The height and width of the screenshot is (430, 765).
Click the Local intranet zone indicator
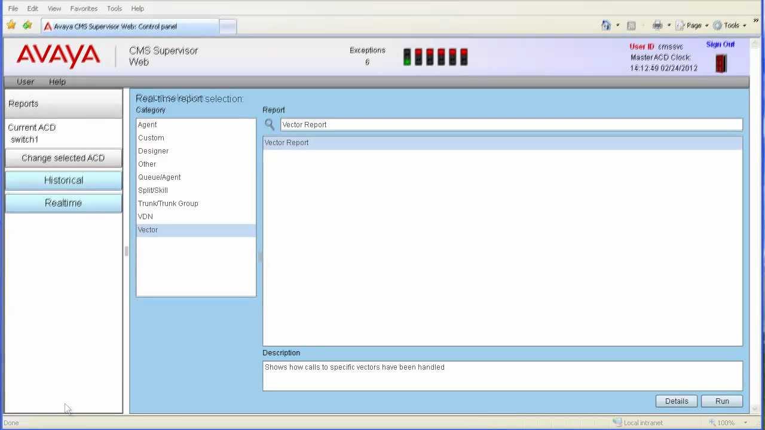[x=638, y=423]
